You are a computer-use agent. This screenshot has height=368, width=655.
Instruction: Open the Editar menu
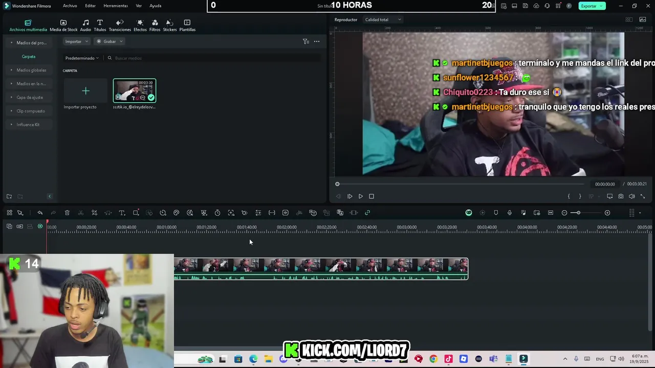click(90, 6)
